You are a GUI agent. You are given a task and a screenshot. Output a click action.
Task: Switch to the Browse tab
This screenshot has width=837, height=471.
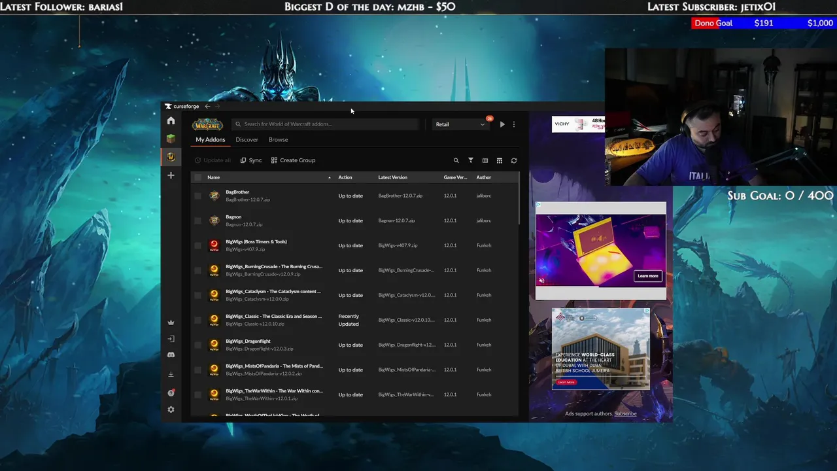tap(278, 139)
